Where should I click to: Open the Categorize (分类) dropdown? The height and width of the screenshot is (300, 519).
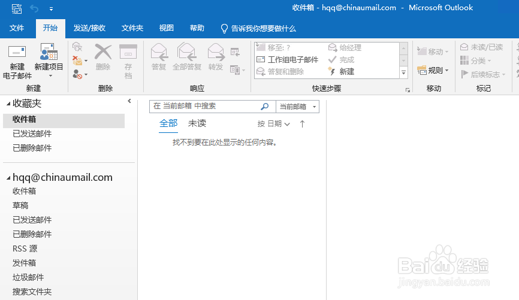point(476,61)
